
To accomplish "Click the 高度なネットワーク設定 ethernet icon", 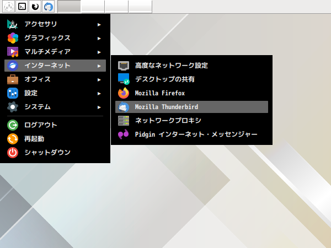I will [124, 66].
